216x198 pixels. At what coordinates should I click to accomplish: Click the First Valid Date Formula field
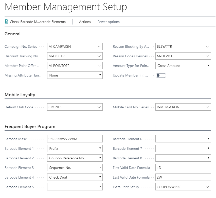(183, 168)
